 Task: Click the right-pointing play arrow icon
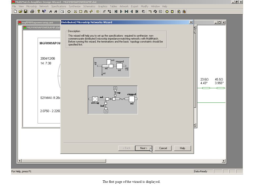(x=121, y=11)
